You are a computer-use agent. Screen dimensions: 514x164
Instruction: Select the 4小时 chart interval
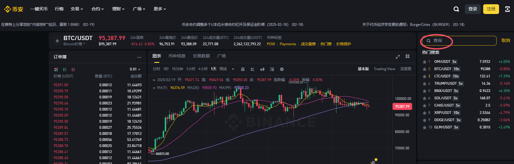click(203, 69)
